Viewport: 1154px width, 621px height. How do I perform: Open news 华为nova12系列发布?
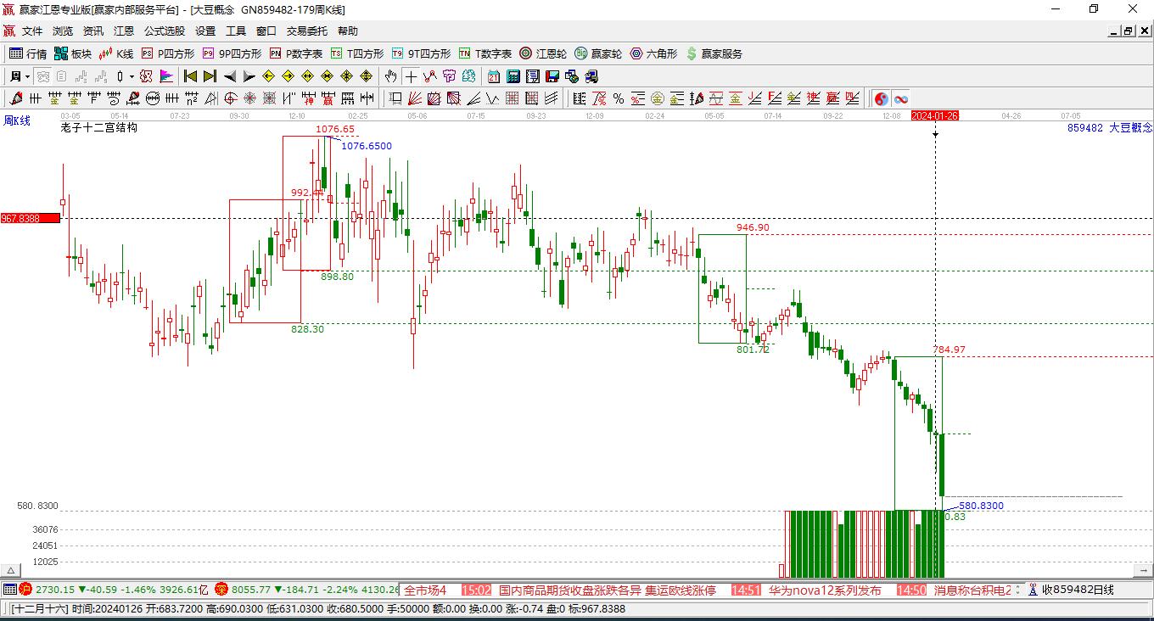(825, 590)
